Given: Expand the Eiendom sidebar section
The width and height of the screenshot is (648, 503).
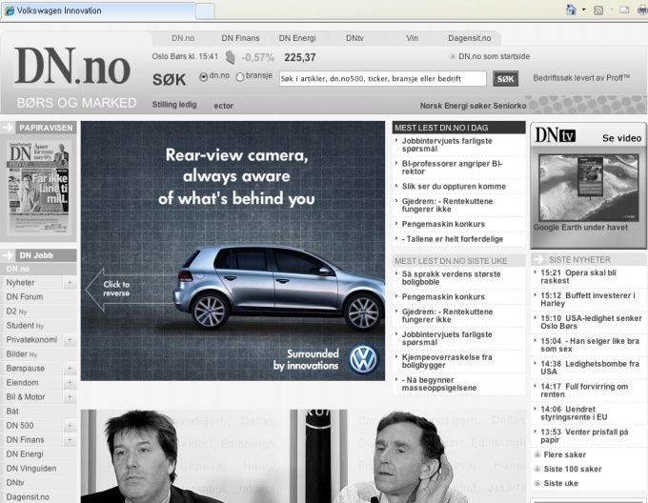Looking at the screenshot, I should 70,382.
